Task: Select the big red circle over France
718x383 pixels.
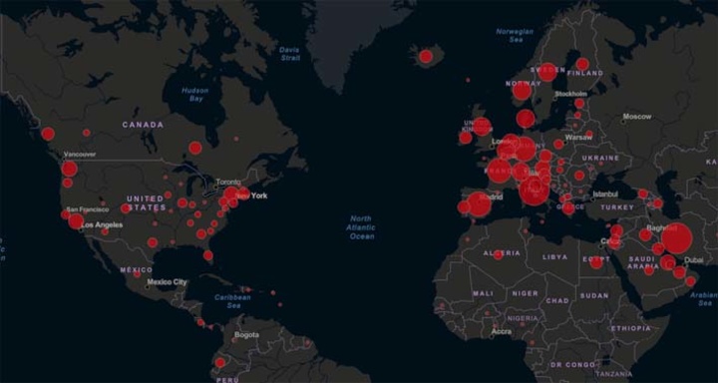Action: click(x=500, y=171)
